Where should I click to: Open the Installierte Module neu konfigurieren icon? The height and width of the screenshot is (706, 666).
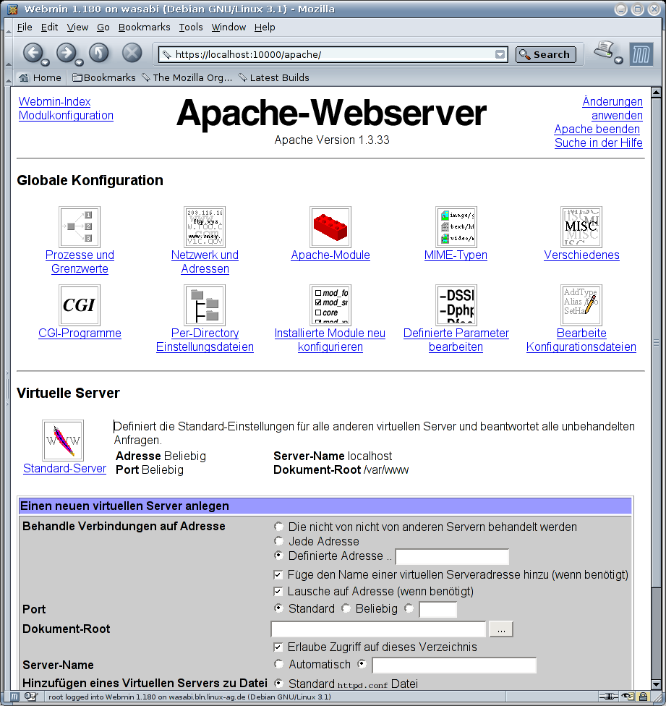coord(330,305)
